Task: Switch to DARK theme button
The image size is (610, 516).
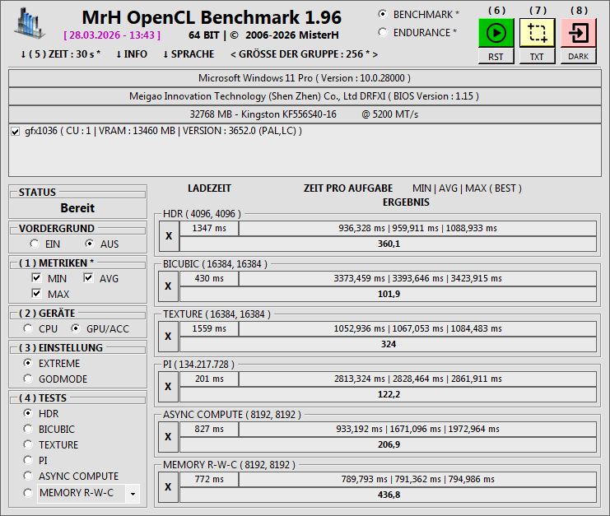Action: point(579,57)
